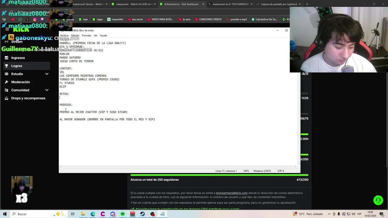Open the ragey bookmark

(97, 19)
